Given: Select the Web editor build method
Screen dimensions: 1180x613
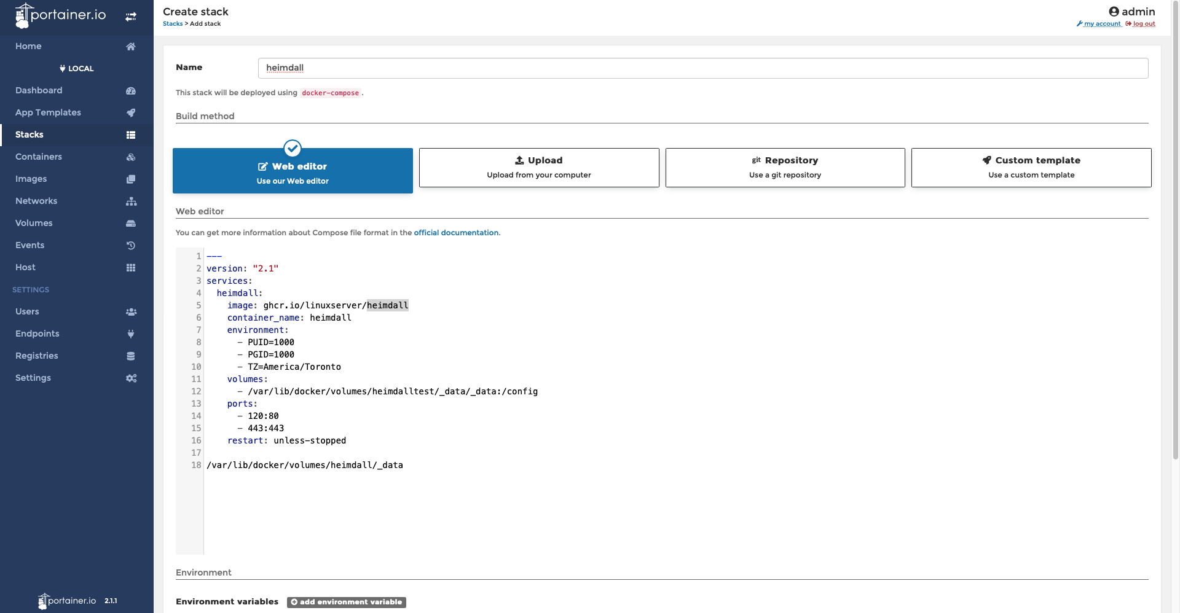Looking at the screenshot, I should (293, 171).
